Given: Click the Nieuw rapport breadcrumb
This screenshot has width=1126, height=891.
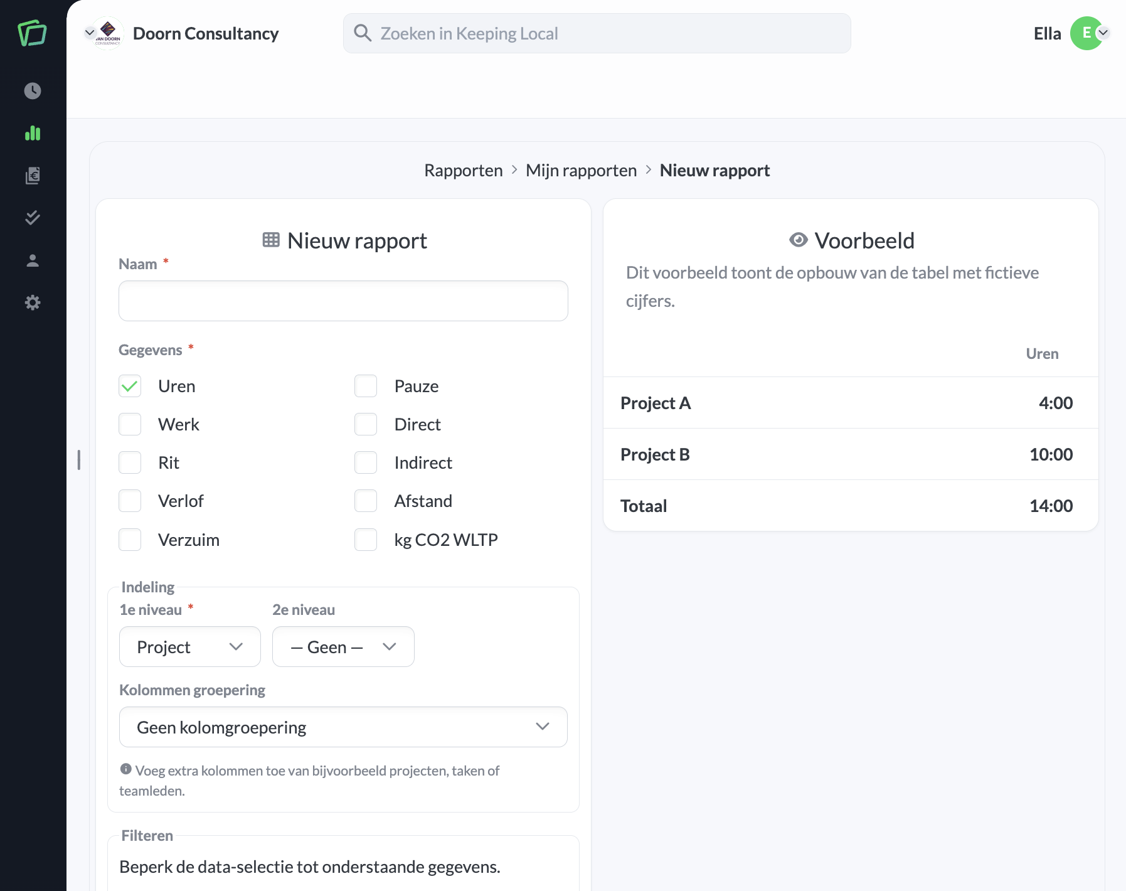Looking at the screenshot, I should (x=714, y=170).
